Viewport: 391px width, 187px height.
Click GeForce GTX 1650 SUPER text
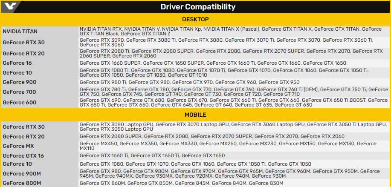coord(173,63)
